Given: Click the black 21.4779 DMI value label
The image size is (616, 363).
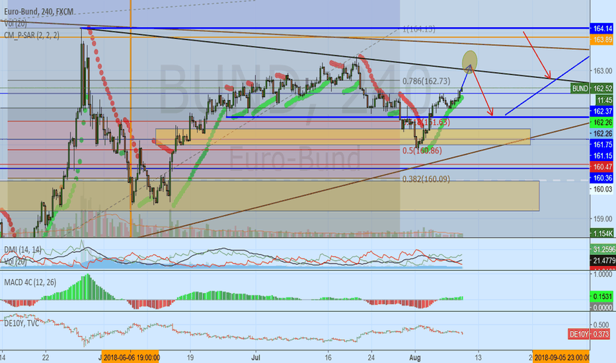Looking at the screenshot, I should click(x=602, y=260).
